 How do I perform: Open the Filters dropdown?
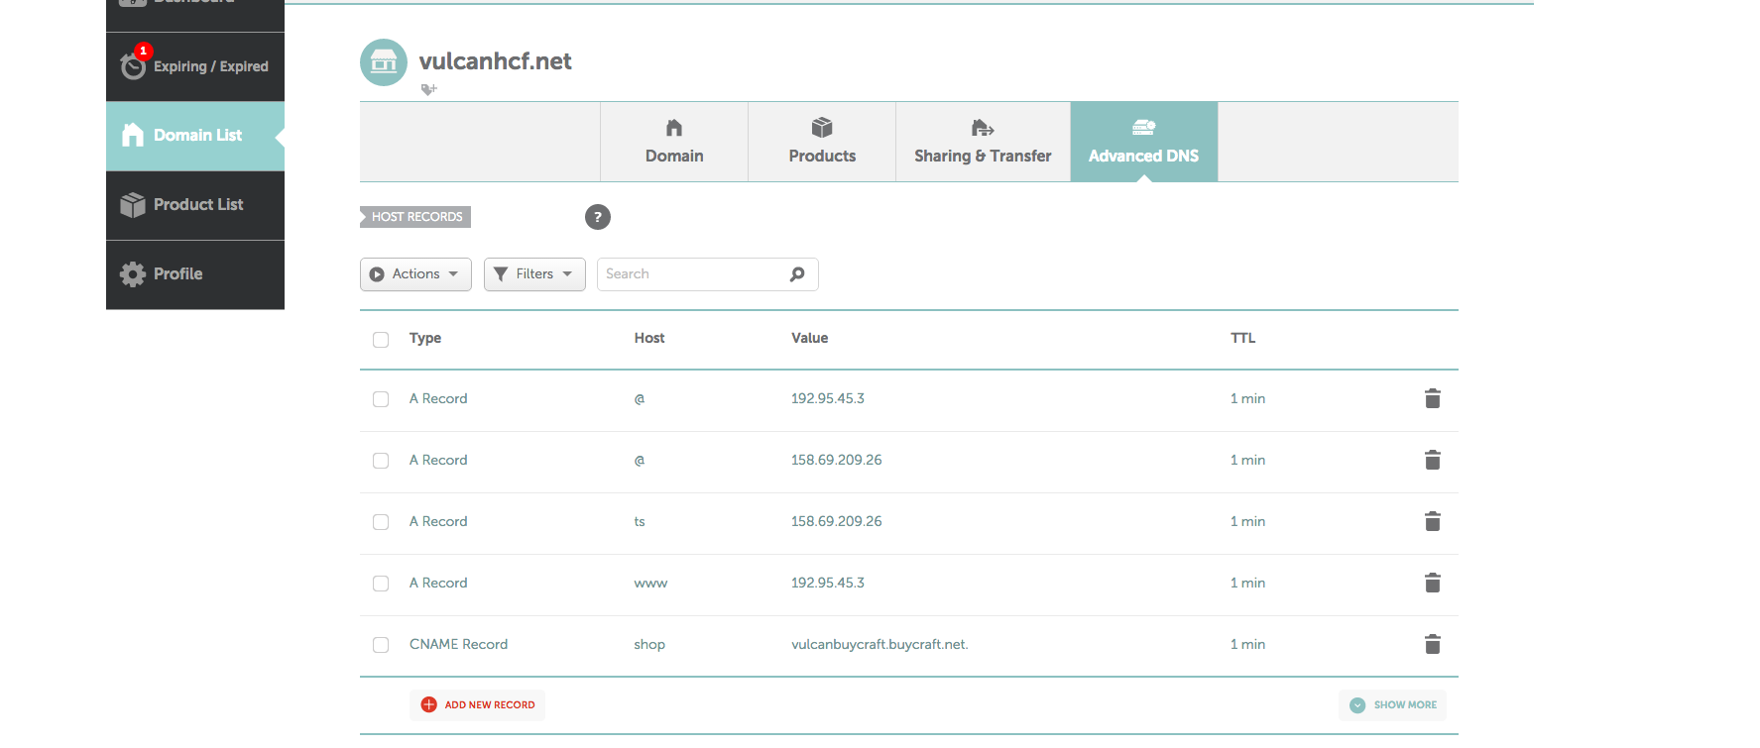[x=534, y=274]
